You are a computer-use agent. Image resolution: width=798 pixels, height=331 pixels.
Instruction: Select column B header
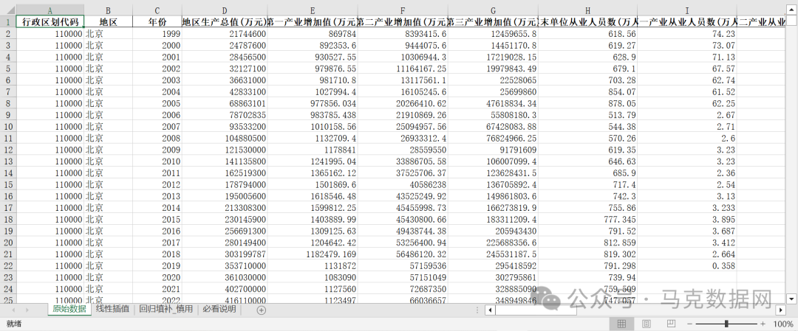coord(108,10)
